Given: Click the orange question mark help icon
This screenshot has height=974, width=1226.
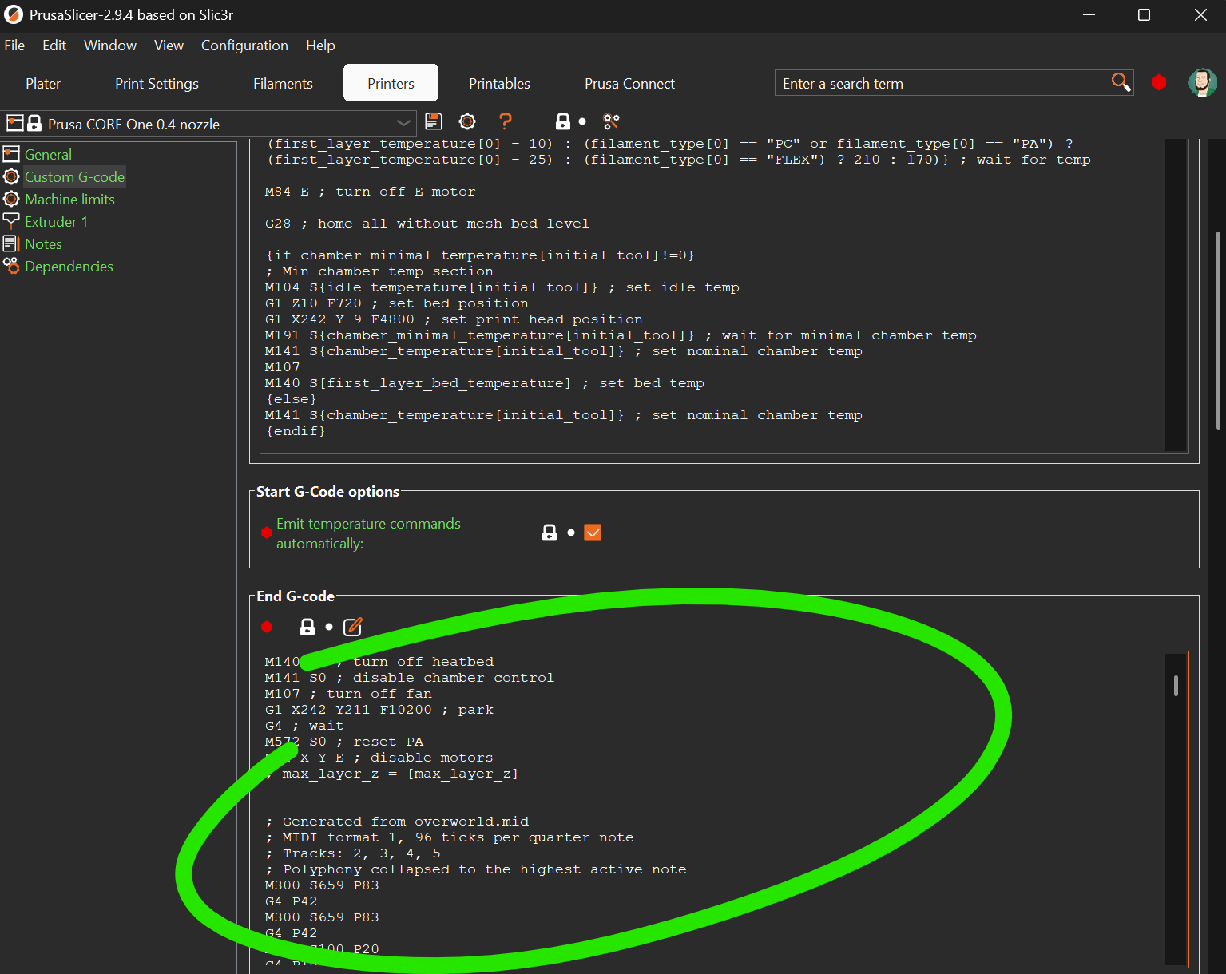Looking at the screenshot, I should pos(505,121).
